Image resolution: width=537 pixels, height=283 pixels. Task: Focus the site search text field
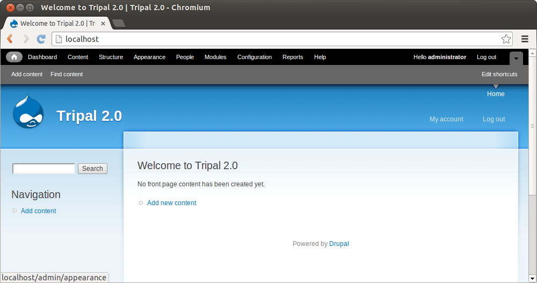coord(43,169)
